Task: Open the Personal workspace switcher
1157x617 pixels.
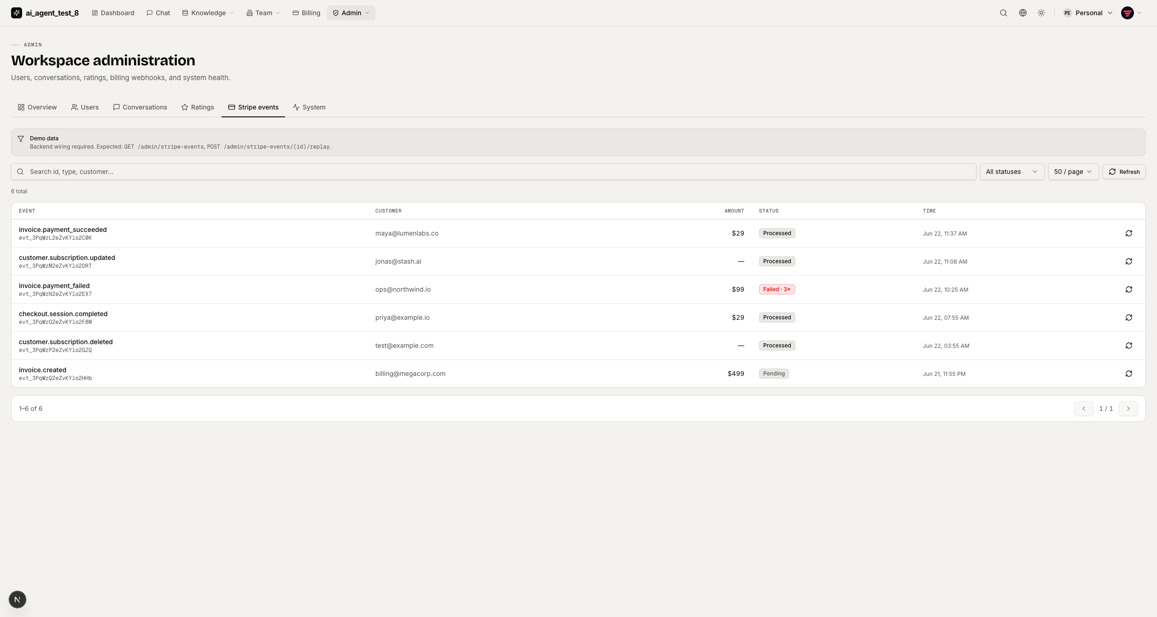Action: click(x=1087, y=13)
